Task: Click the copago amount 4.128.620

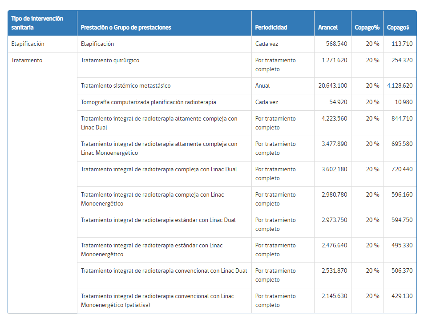Action: [x=400, y=86]
